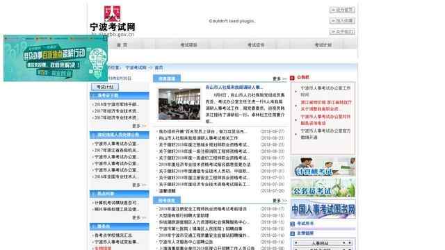445x250 pixels.
Task: Open the 人事网站 dropdown list
Action: (x=323, y=243)
